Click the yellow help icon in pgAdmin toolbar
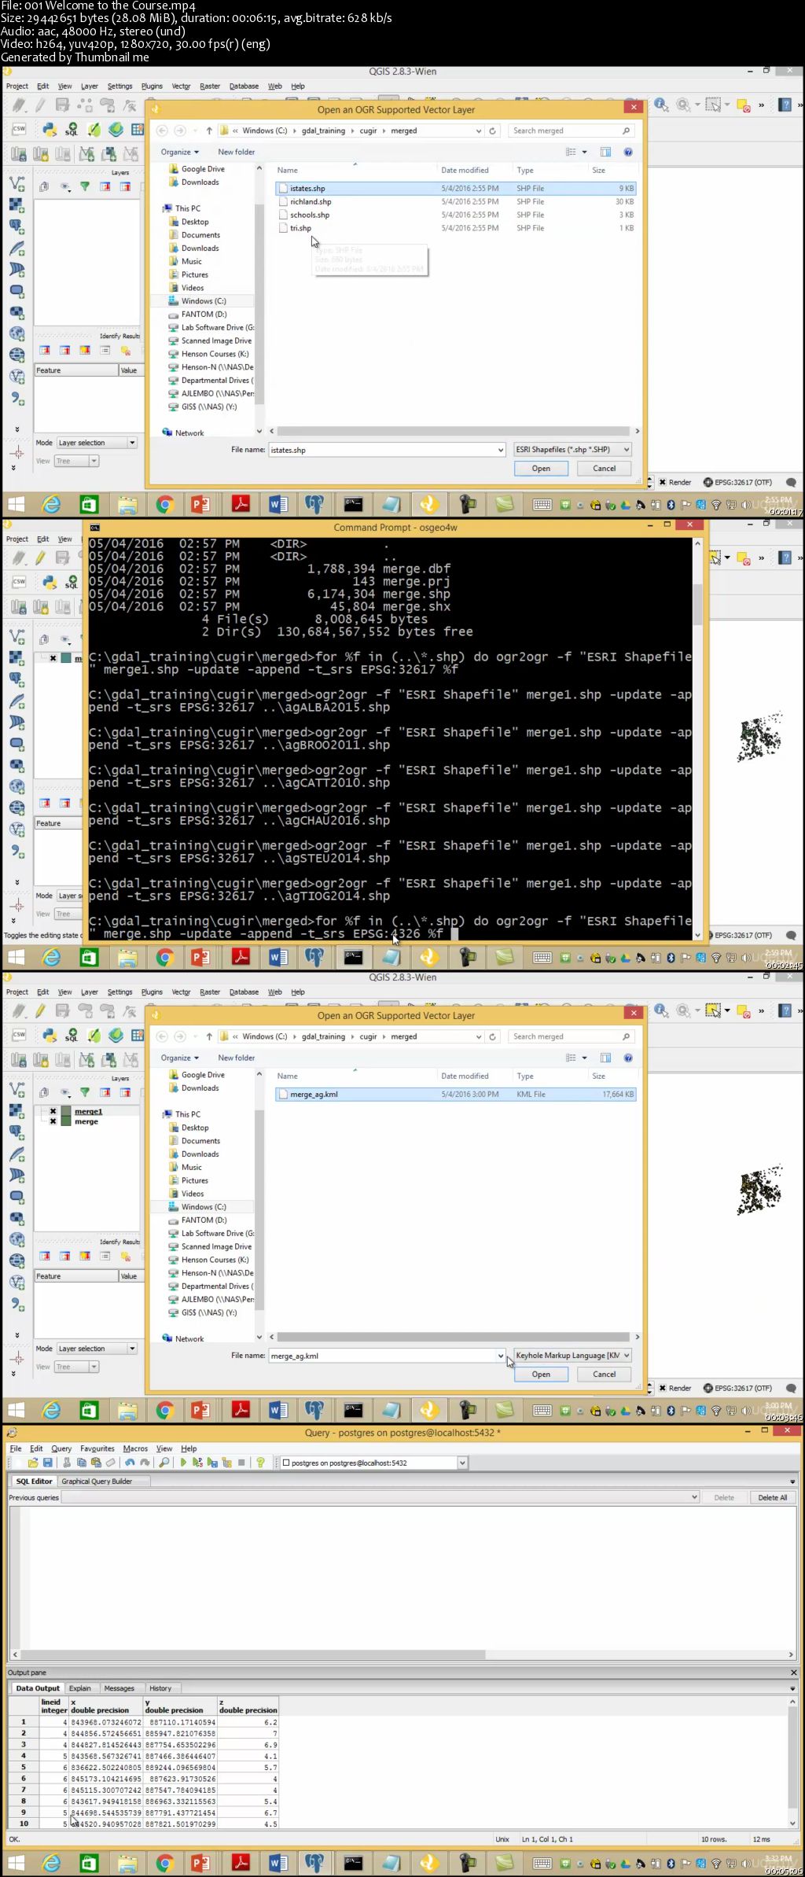This screenshot has width=805, height=1877. coord(260,1463)
